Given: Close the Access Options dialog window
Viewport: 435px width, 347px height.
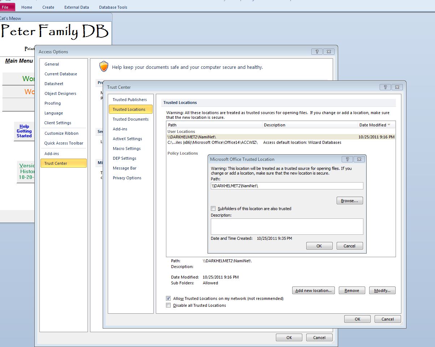Looking at the screenshot, I should [x=328, y=52].
